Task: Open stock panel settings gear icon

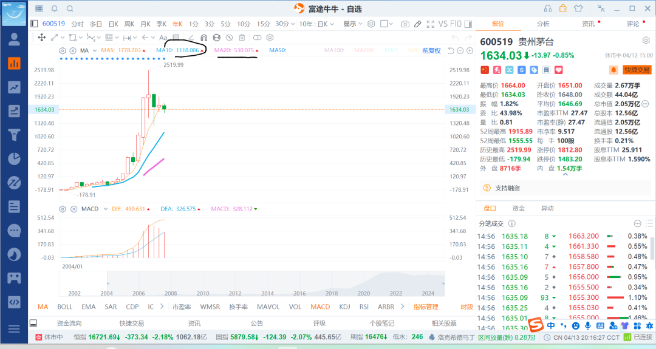Action: (x=646, y=41)
